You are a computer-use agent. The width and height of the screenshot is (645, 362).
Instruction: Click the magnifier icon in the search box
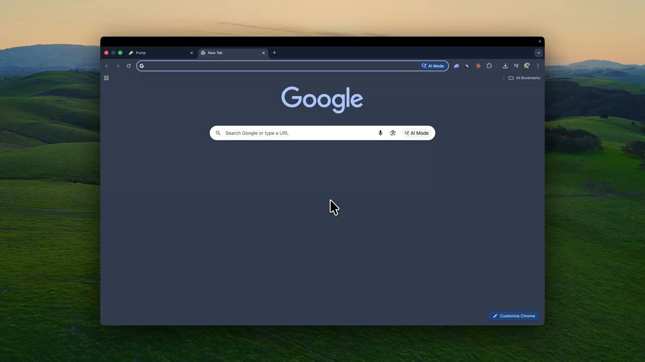tap(218, 133)
